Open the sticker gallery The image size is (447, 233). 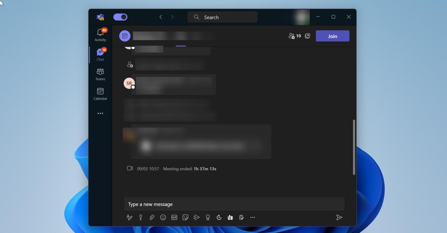(x=185, y=217)
